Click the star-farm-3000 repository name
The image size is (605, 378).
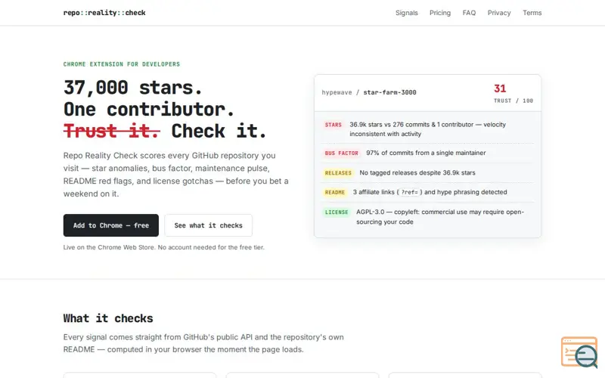pyautogui.click(x=389, y=92)
